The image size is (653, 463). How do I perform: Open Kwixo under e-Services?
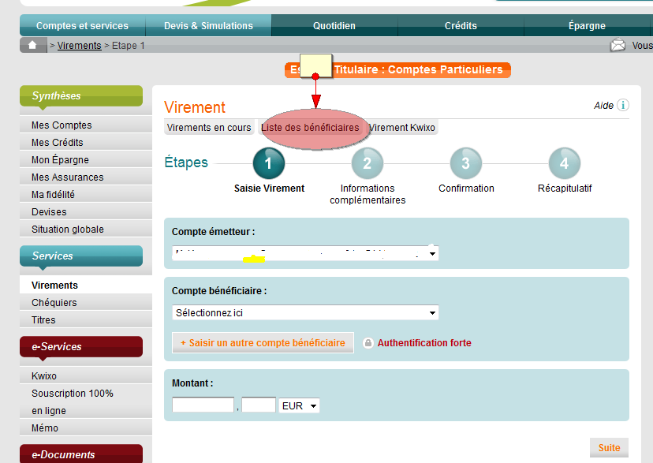point(86,376)
